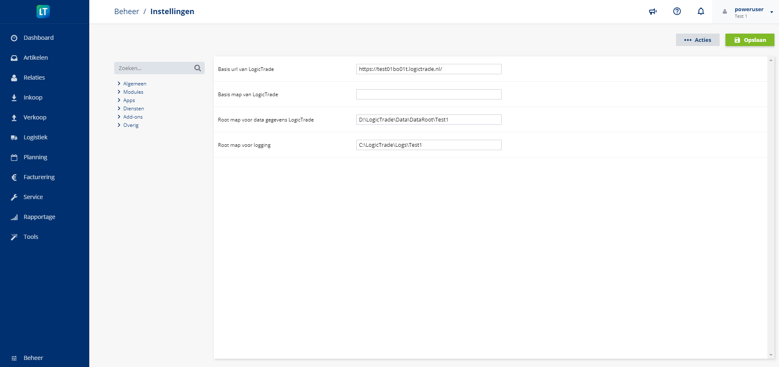Expand the Modules settings chevron
Viewport: 779px width, 367px height.
pos(119,92)
